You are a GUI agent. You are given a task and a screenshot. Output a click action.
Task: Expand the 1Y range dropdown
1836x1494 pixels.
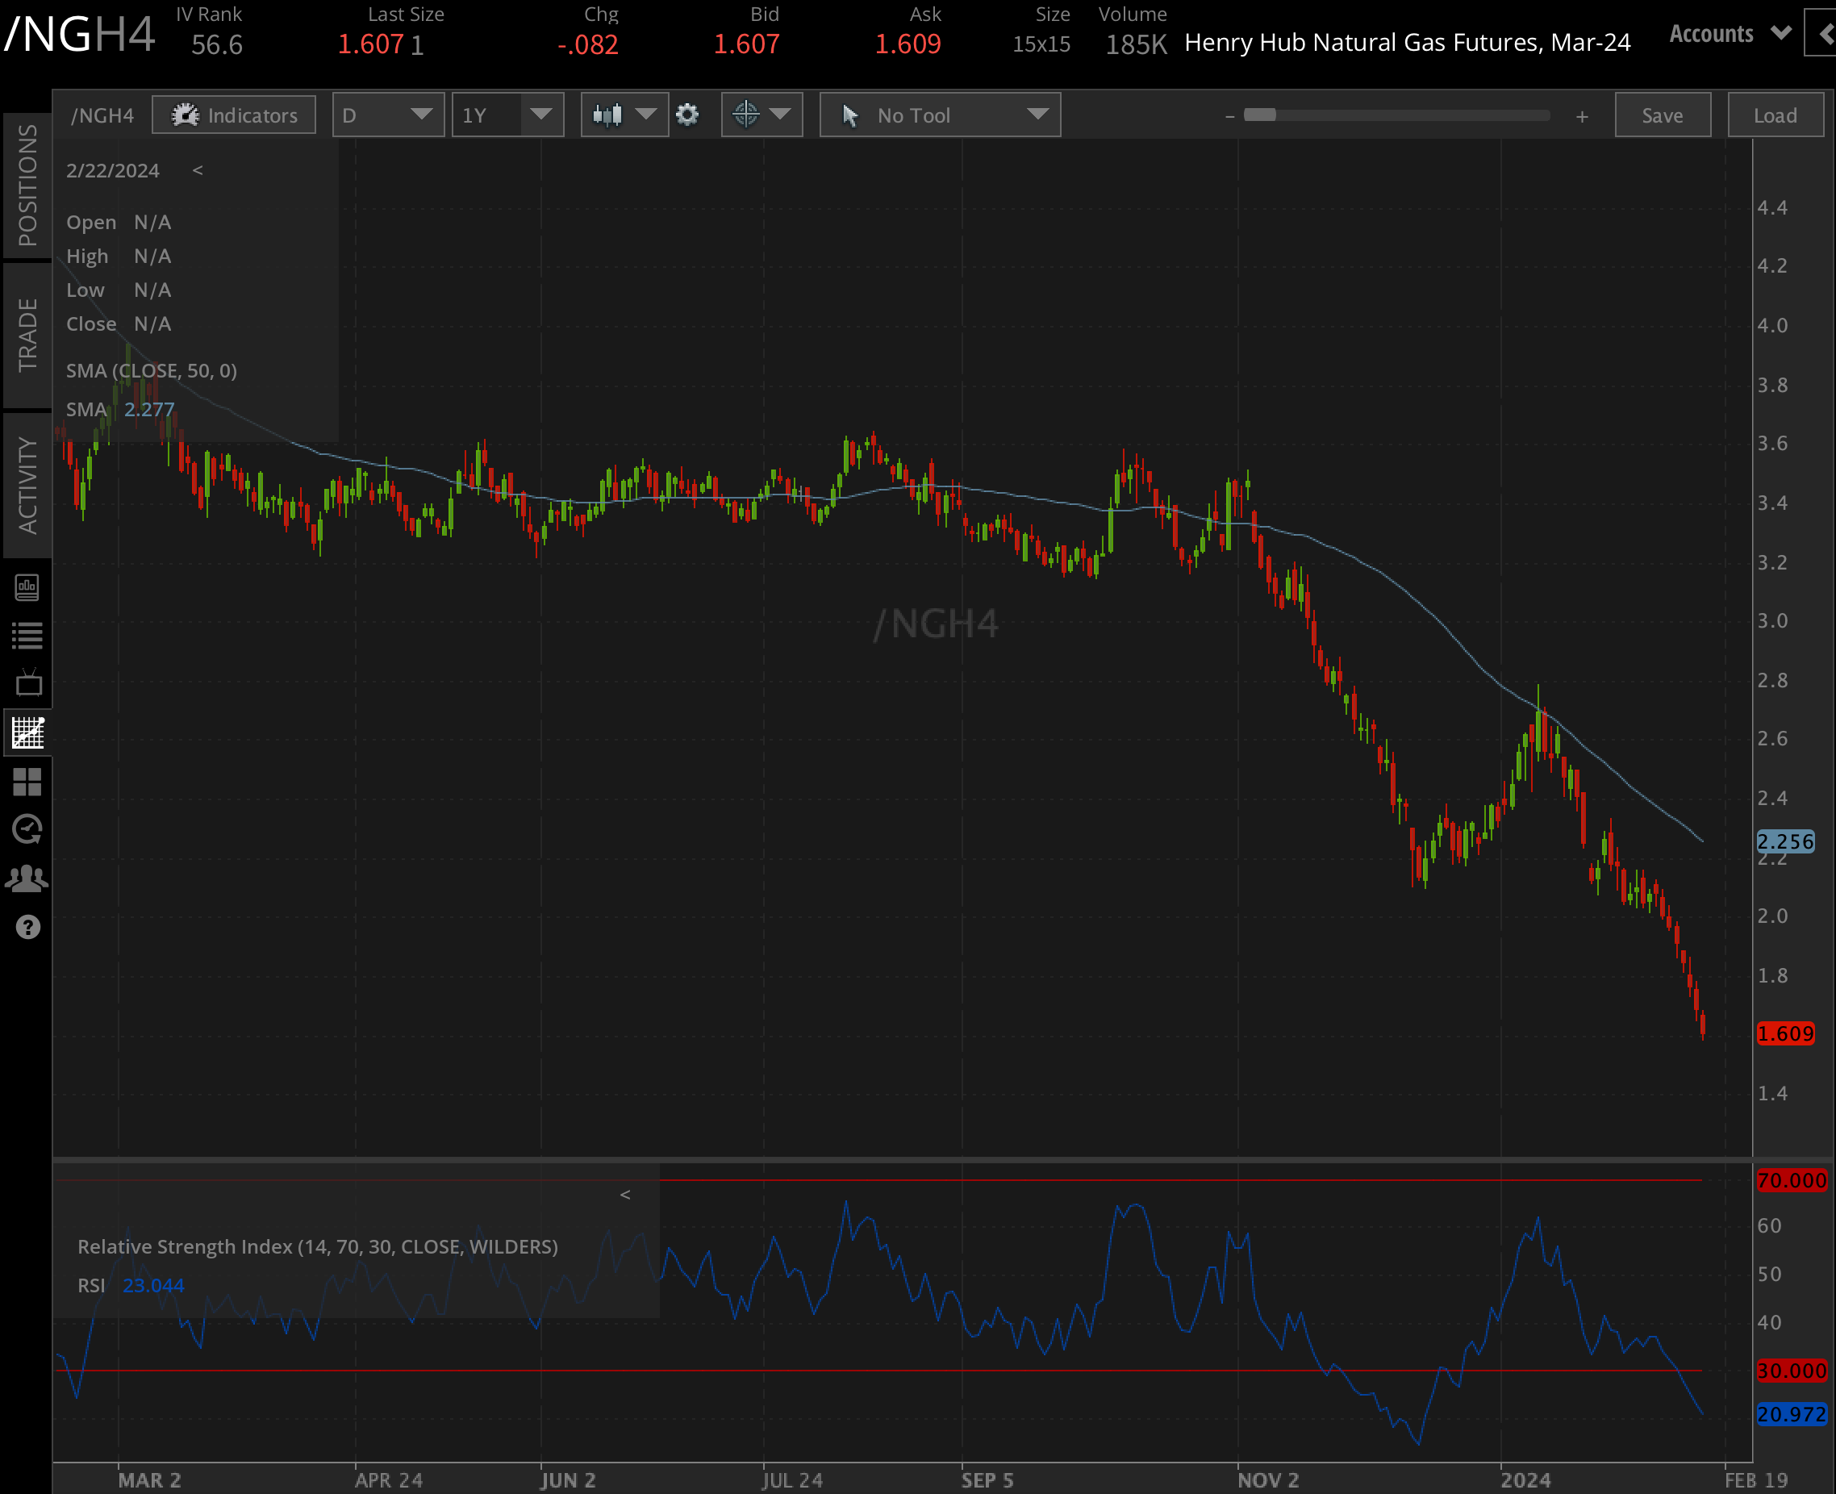(x=507, y=115)
